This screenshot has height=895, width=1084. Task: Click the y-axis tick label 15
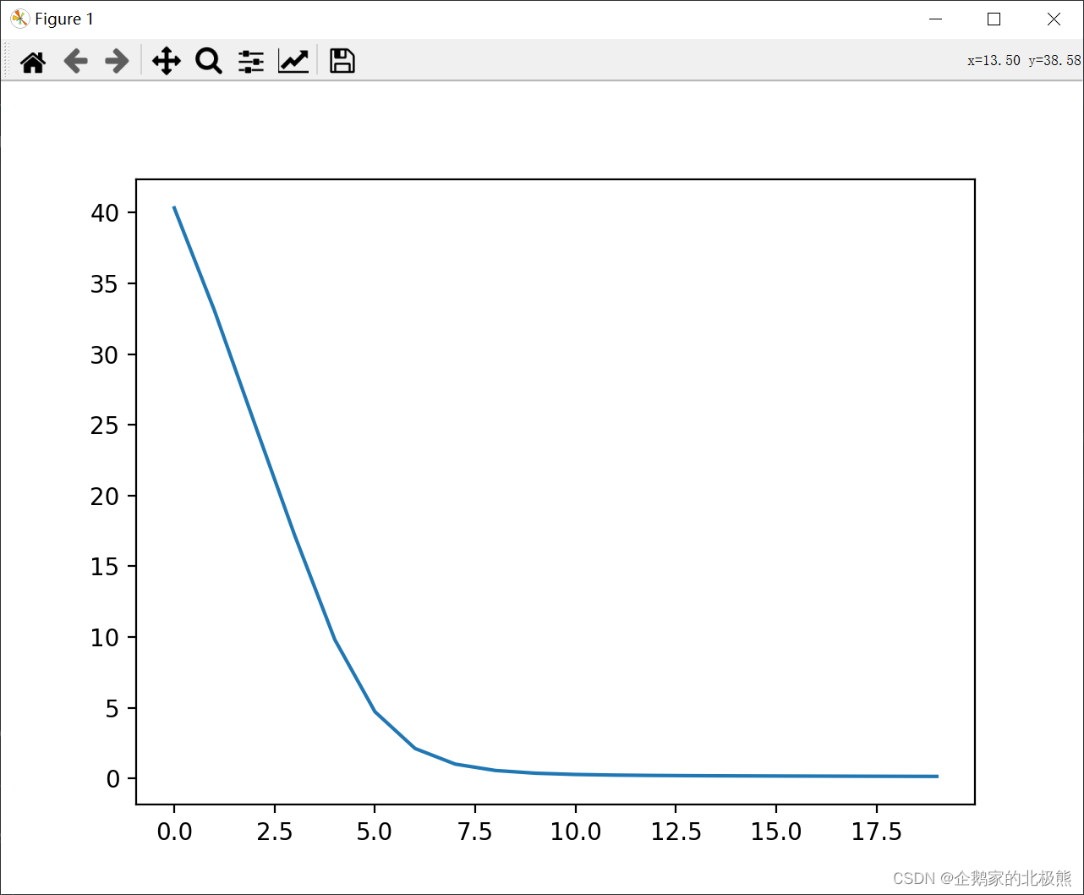[x=104, y=566]
